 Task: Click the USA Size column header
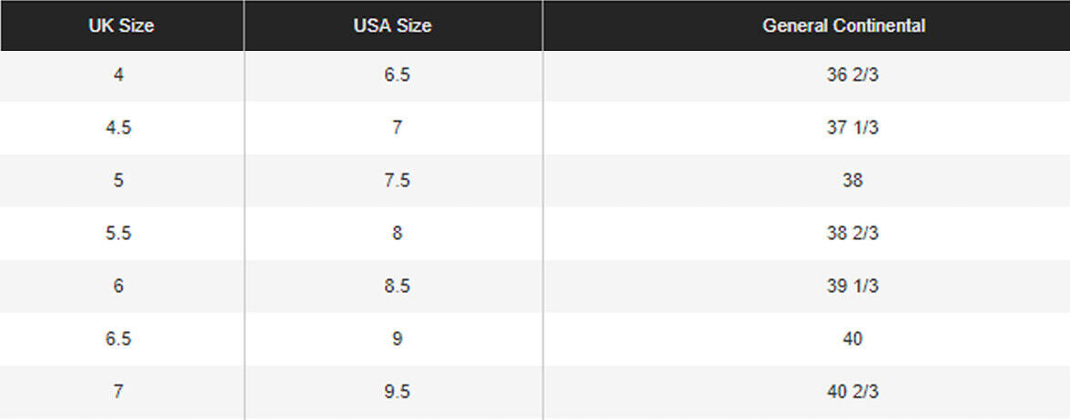(x=392, y=25)
